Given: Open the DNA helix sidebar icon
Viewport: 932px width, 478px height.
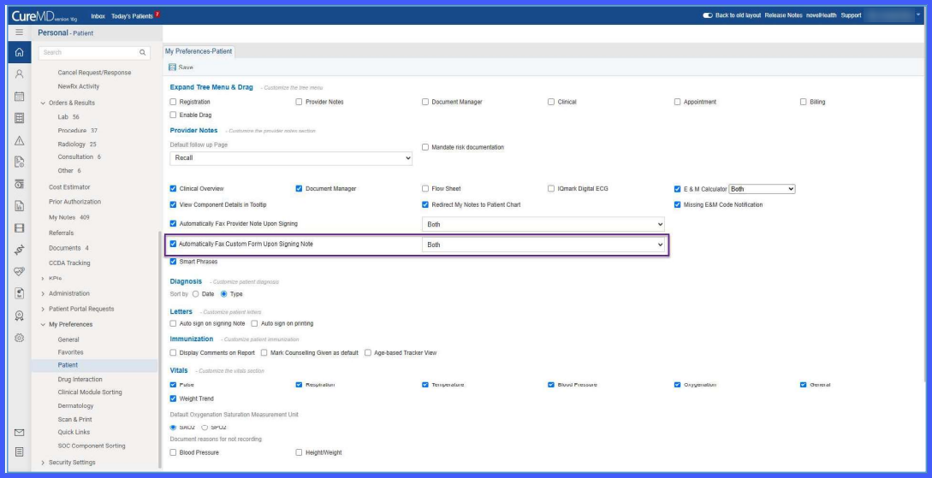Looking at the screenshot, I should click(x=19, y=250).
